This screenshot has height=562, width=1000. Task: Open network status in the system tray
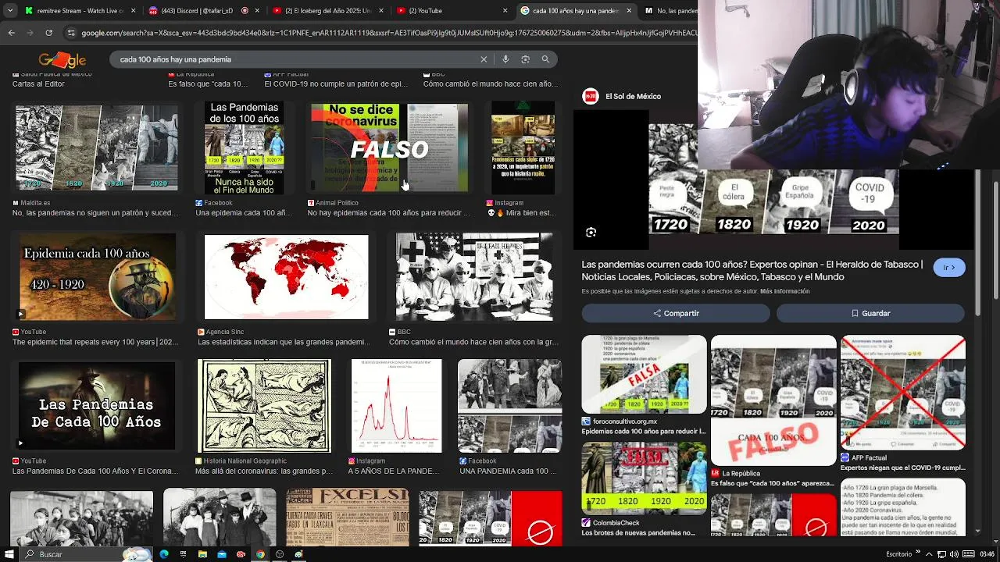point(941,554)
